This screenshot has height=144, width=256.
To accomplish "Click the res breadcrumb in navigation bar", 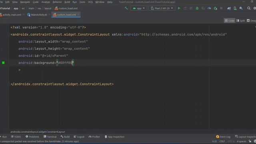I will (x=39, y=8).
